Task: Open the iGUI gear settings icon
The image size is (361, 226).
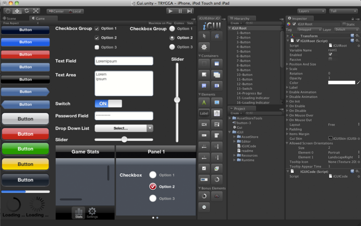Action: (204, 47)
